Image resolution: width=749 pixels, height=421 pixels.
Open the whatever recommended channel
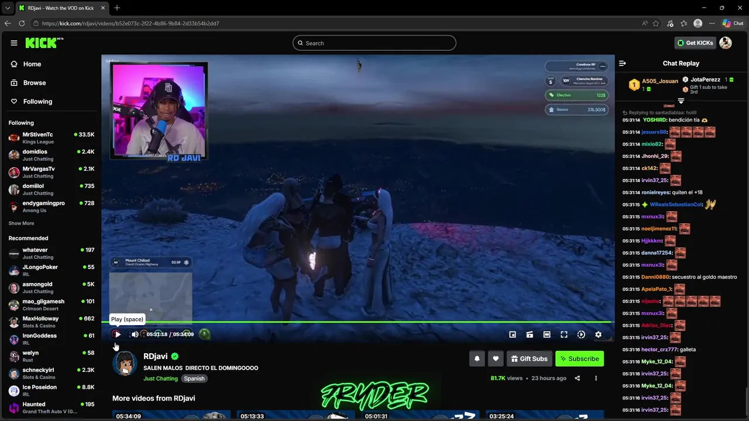[51, 253]
